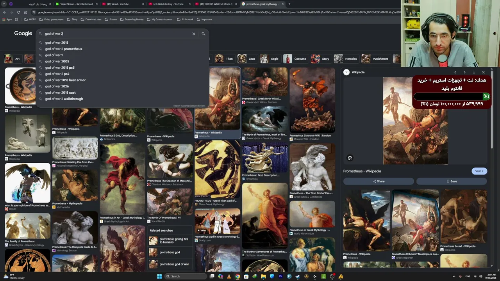Open the Apps shortcut in bookmarks bar
The height and width of the screenshot is (281, 500).
point(7,20)
